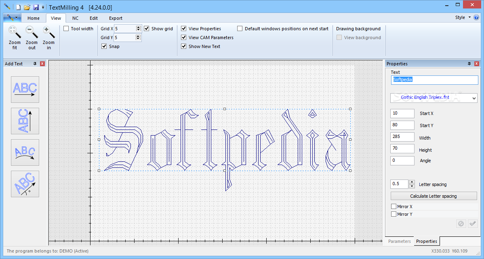Screen dimensions: 484x259
Task: Toggle the Show grid checkbox
Action: pyautogui.click(x=147, y=29)
